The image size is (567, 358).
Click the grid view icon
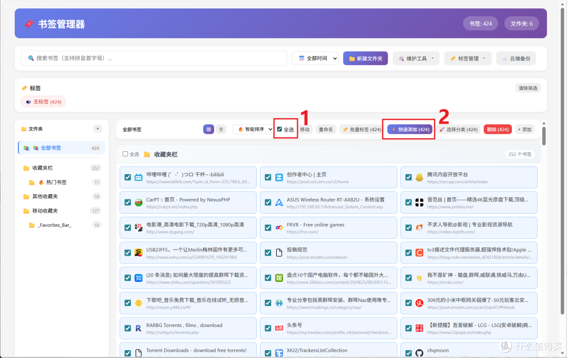[x=208, y=130]
